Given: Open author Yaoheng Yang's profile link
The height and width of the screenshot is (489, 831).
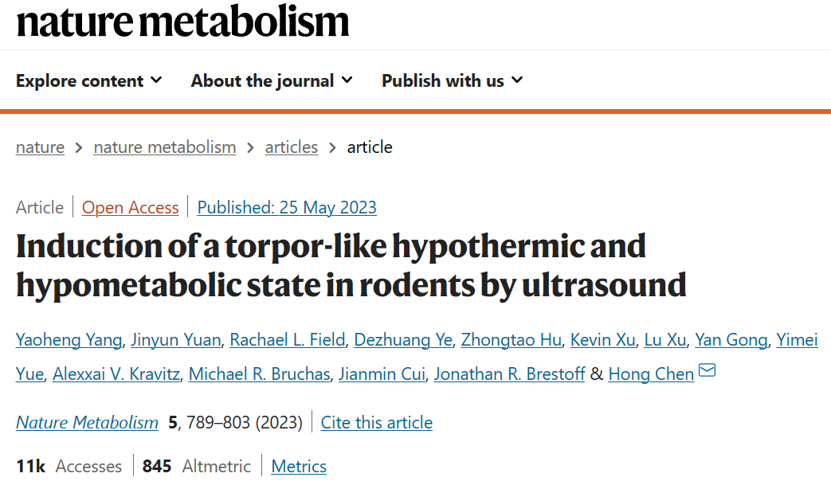Looking at the screenshot, I should (69, 340).
